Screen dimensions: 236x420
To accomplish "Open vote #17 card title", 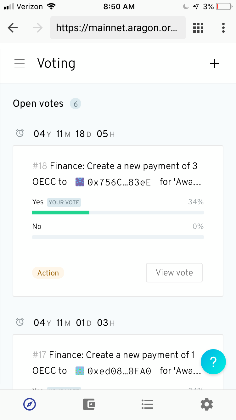I will point(117,363).
